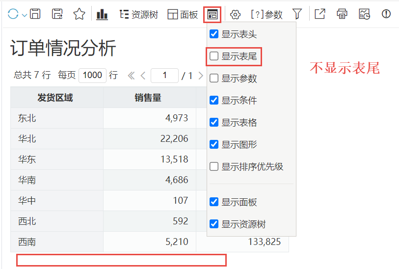Screen dimensions: 399x269
Task: Open the refresh dropdown arrow
Action: click(x=25, y=15)
